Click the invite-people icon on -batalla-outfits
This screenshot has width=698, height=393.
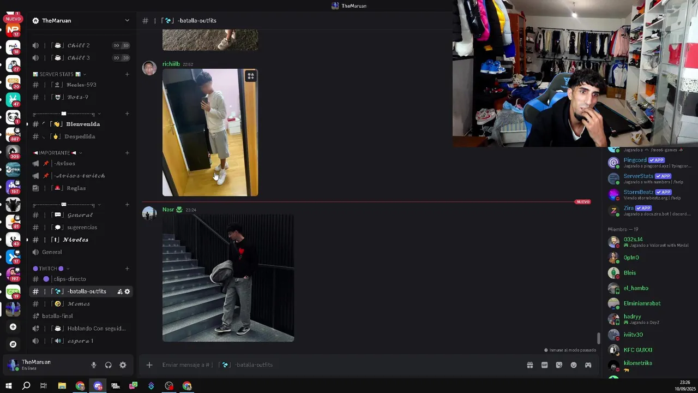[119, 291]
